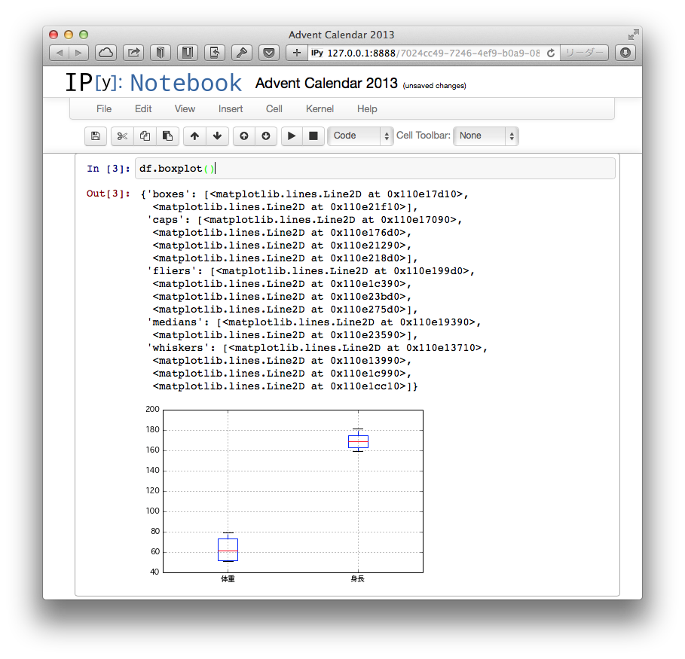This screenshot has width=685, height=659.
Task: Insert cell below with the circled down arrow
Action: click(266, 136)
